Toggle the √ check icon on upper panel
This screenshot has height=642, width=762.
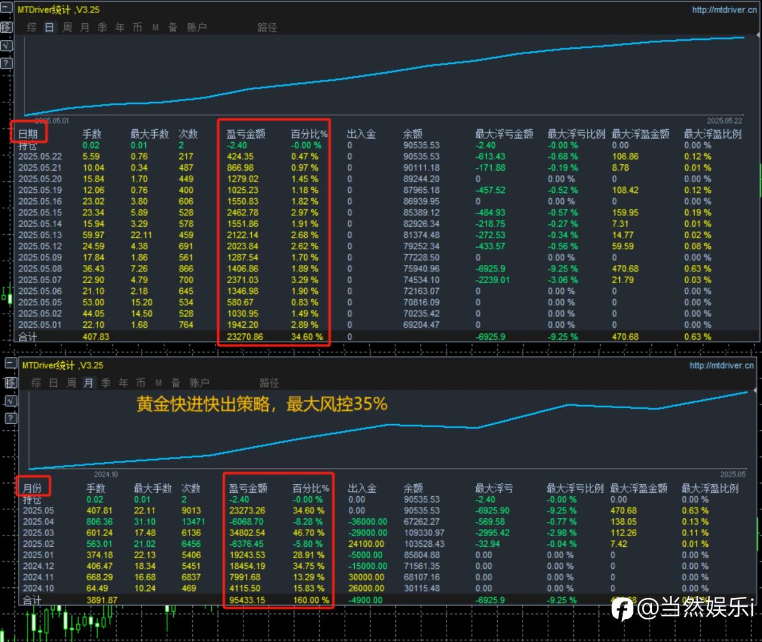6,45
